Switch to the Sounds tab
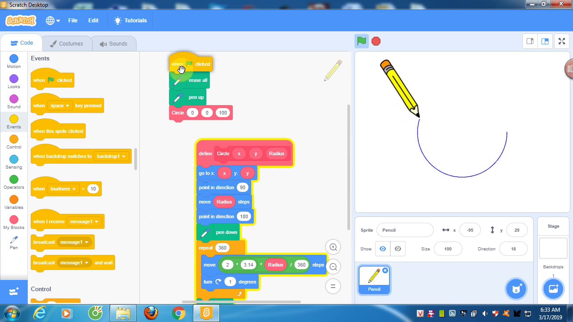The height and width of the screenshot is (322, 573). (113, 44)
